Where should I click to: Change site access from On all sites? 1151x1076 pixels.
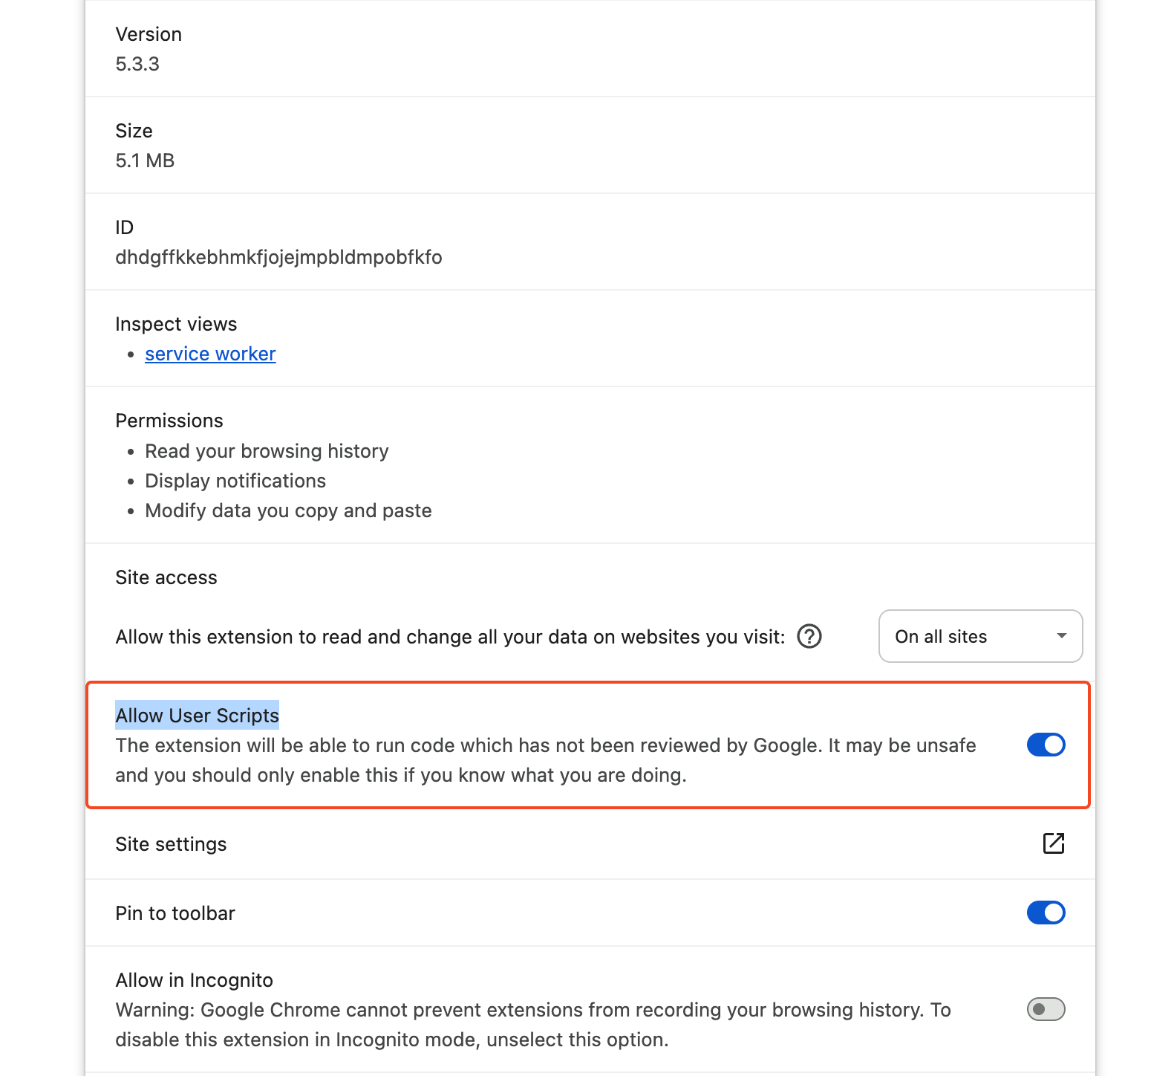coord(980,636)
